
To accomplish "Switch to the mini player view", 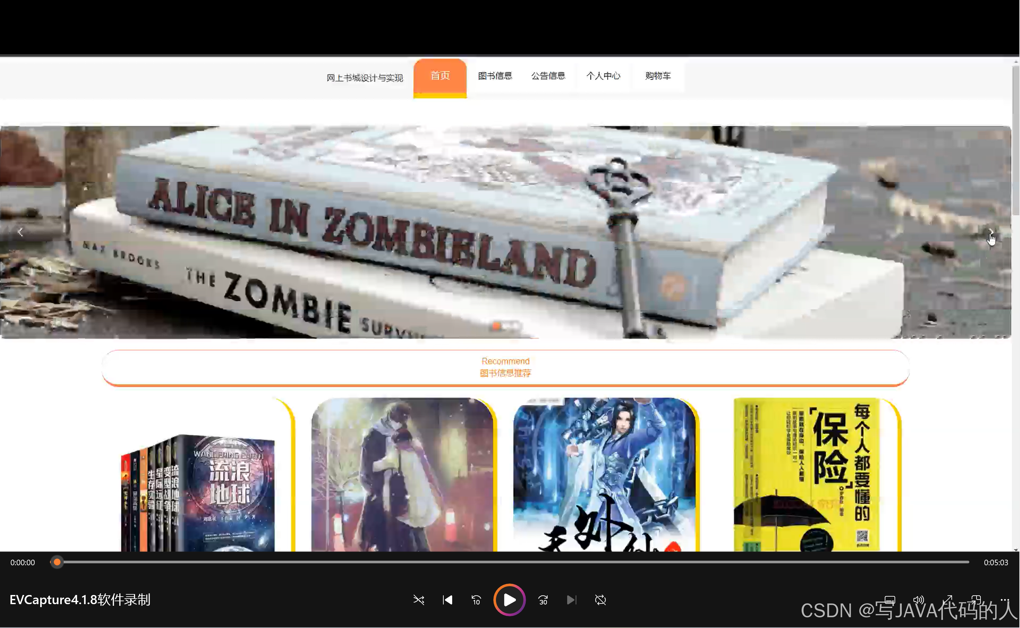I will 976,600.
